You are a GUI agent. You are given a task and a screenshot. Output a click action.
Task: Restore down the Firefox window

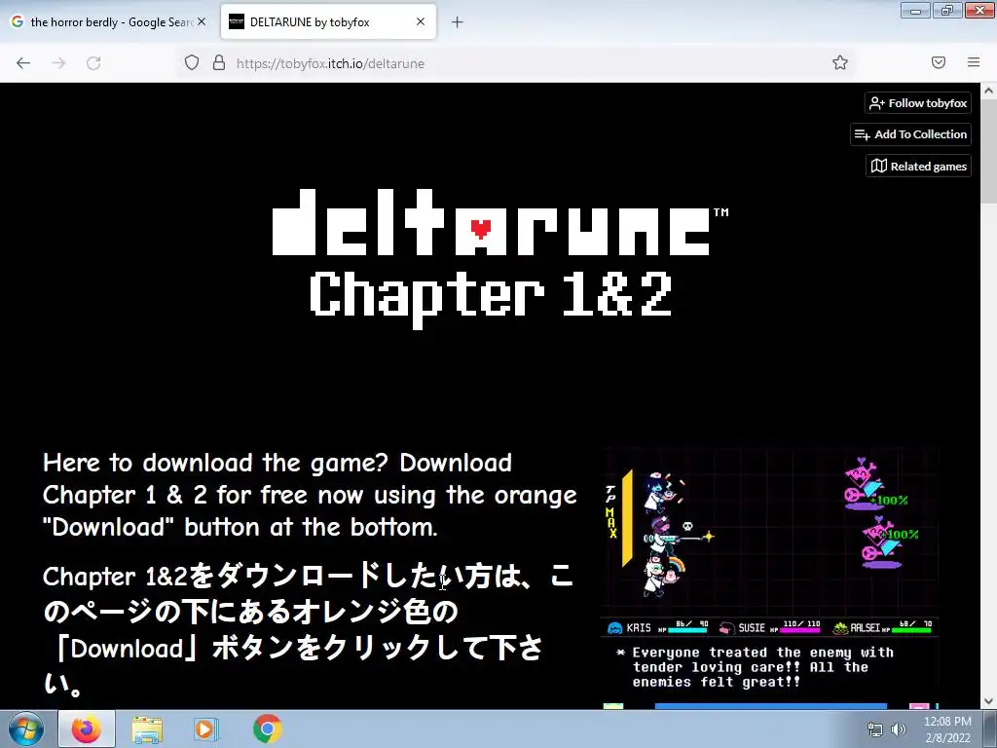click(947, 10)
